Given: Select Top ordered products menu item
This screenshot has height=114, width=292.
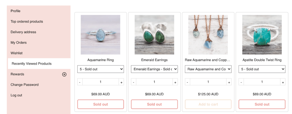Looking at the screenshot, I should 39,21.
